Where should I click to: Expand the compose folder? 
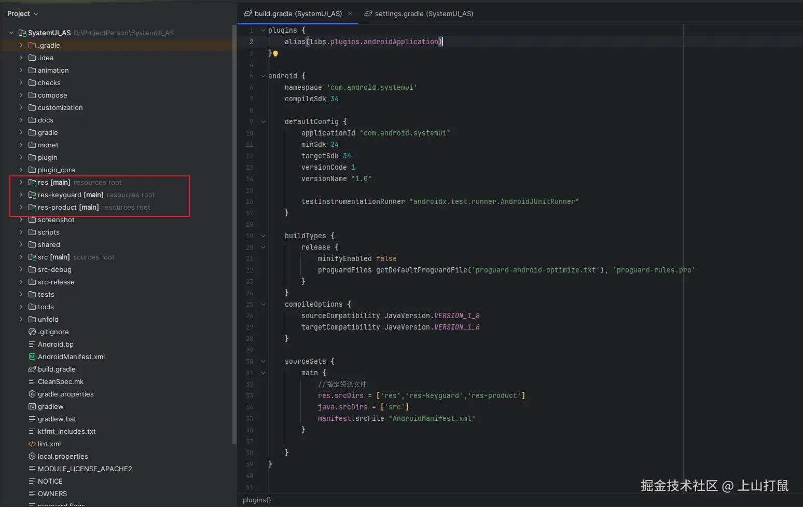click(x=21, y=95)
